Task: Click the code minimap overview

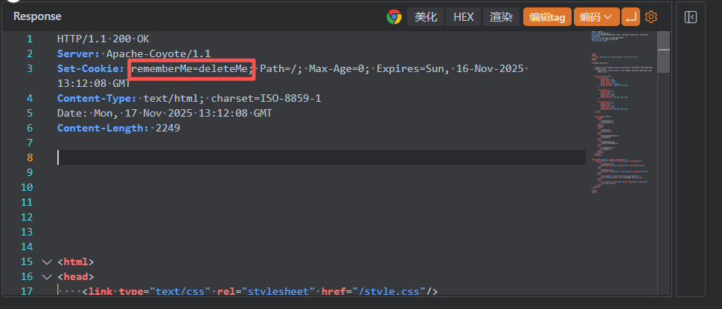Action: [618, 111]
